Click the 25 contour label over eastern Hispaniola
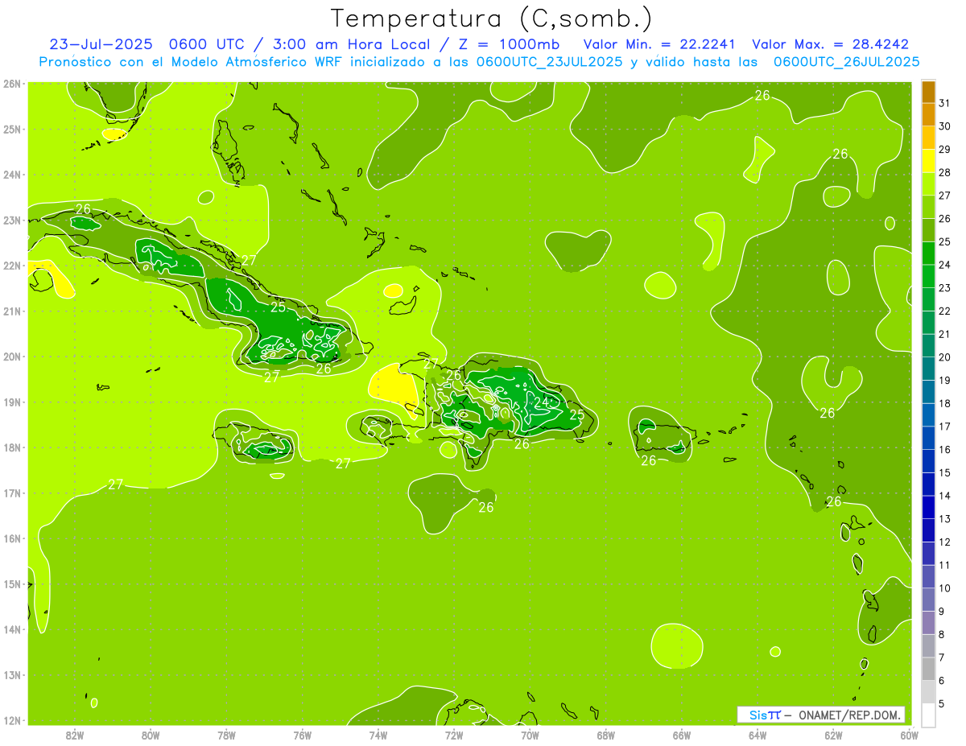Viewport: 966px width, 746px height. click(576, 415)
